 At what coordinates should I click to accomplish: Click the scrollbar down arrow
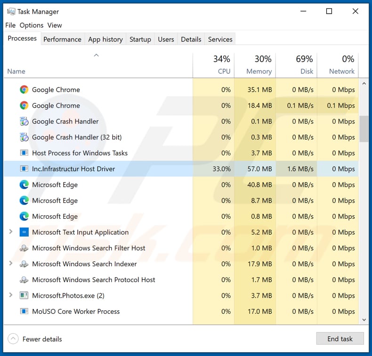coord(364,320)
